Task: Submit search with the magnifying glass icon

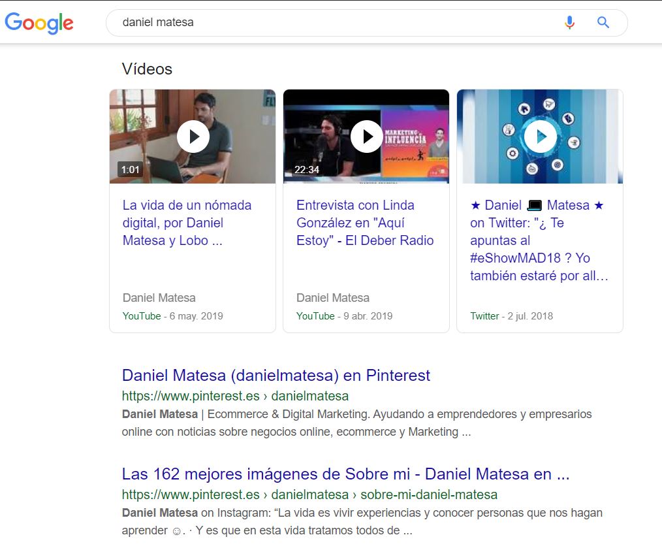Action: tap(603, 22)
